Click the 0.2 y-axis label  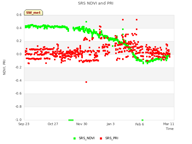pyautogui.click(x=19, y=41)
